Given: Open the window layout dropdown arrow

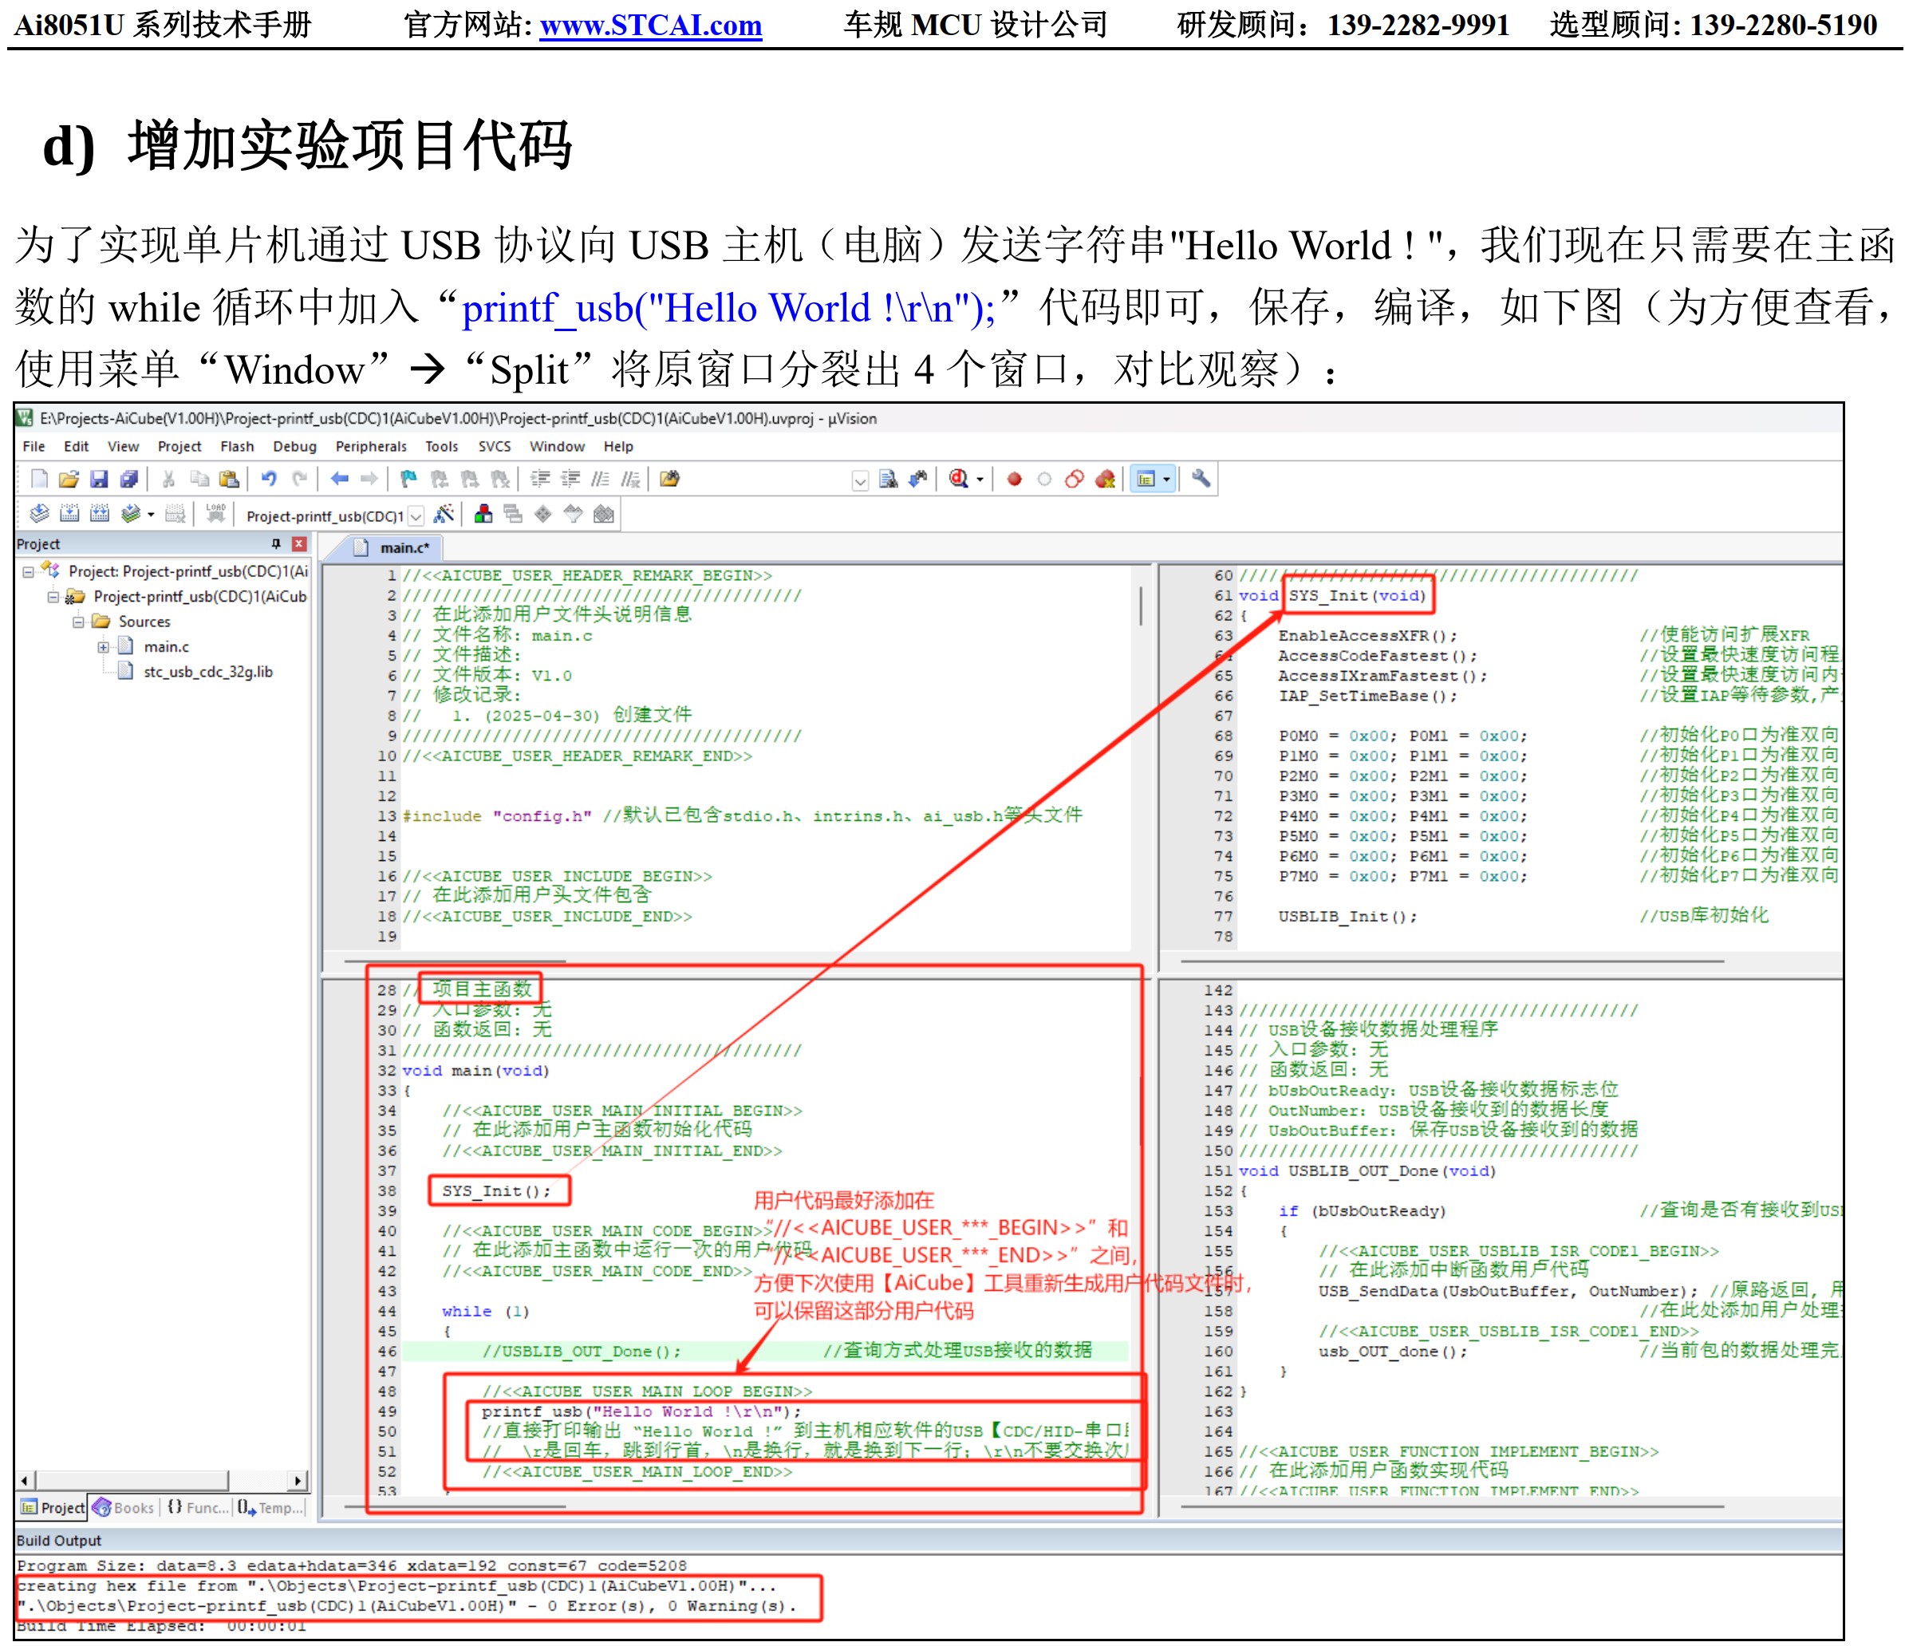Looking at the screenshot, I should [x=1167, y=480].
